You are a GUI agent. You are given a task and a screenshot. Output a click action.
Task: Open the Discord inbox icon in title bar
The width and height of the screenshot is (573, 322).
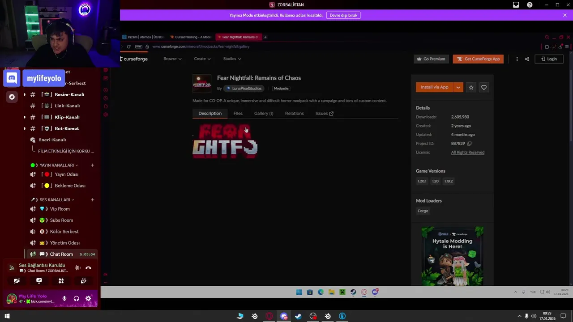[x=516, y=5]
